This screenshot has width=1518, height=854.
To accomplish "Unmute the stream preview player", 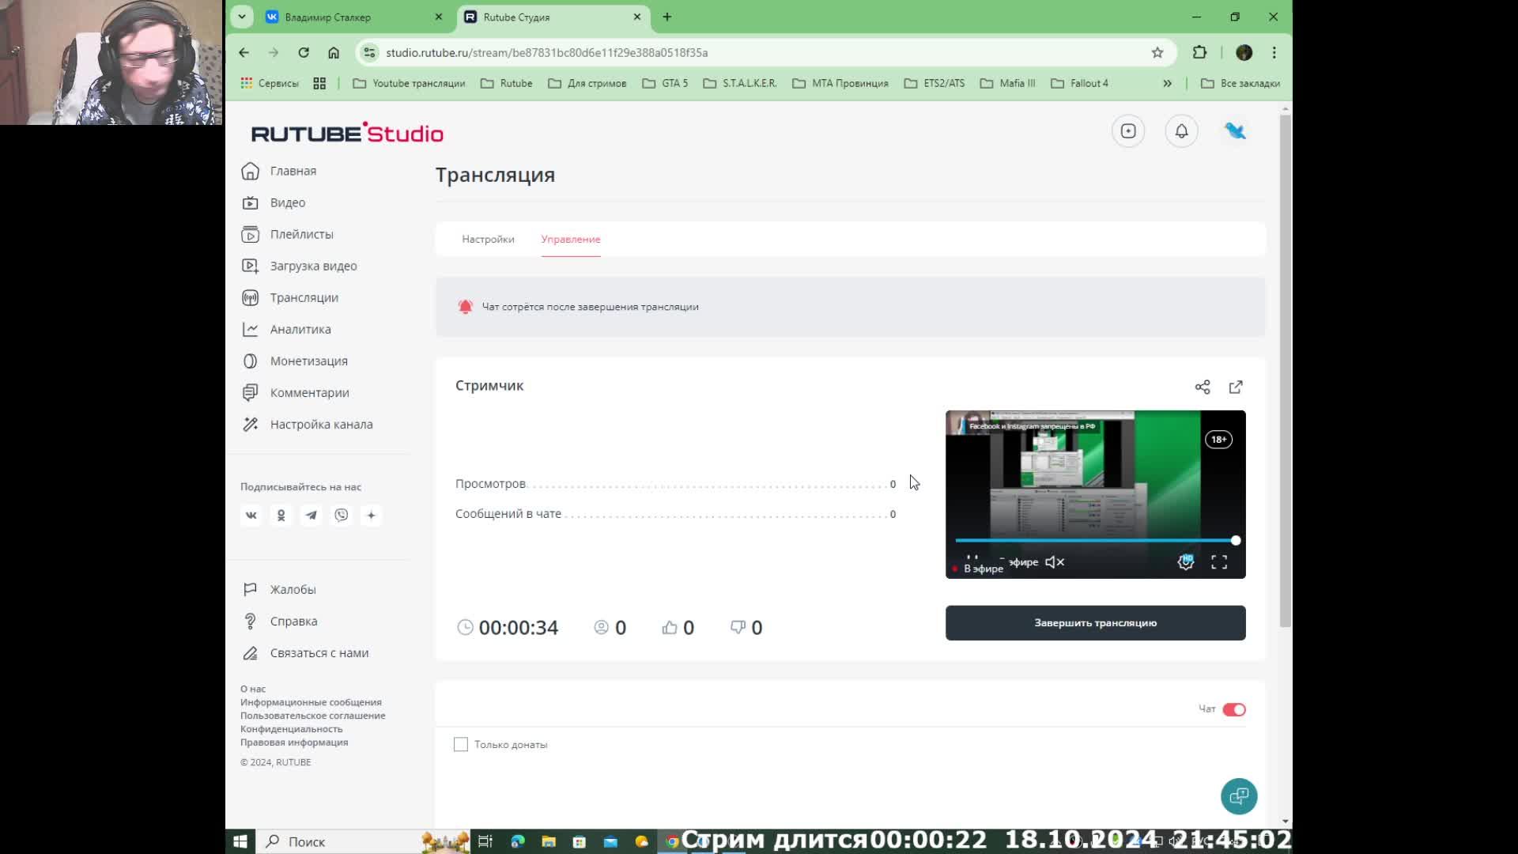I will (1055, 562).
